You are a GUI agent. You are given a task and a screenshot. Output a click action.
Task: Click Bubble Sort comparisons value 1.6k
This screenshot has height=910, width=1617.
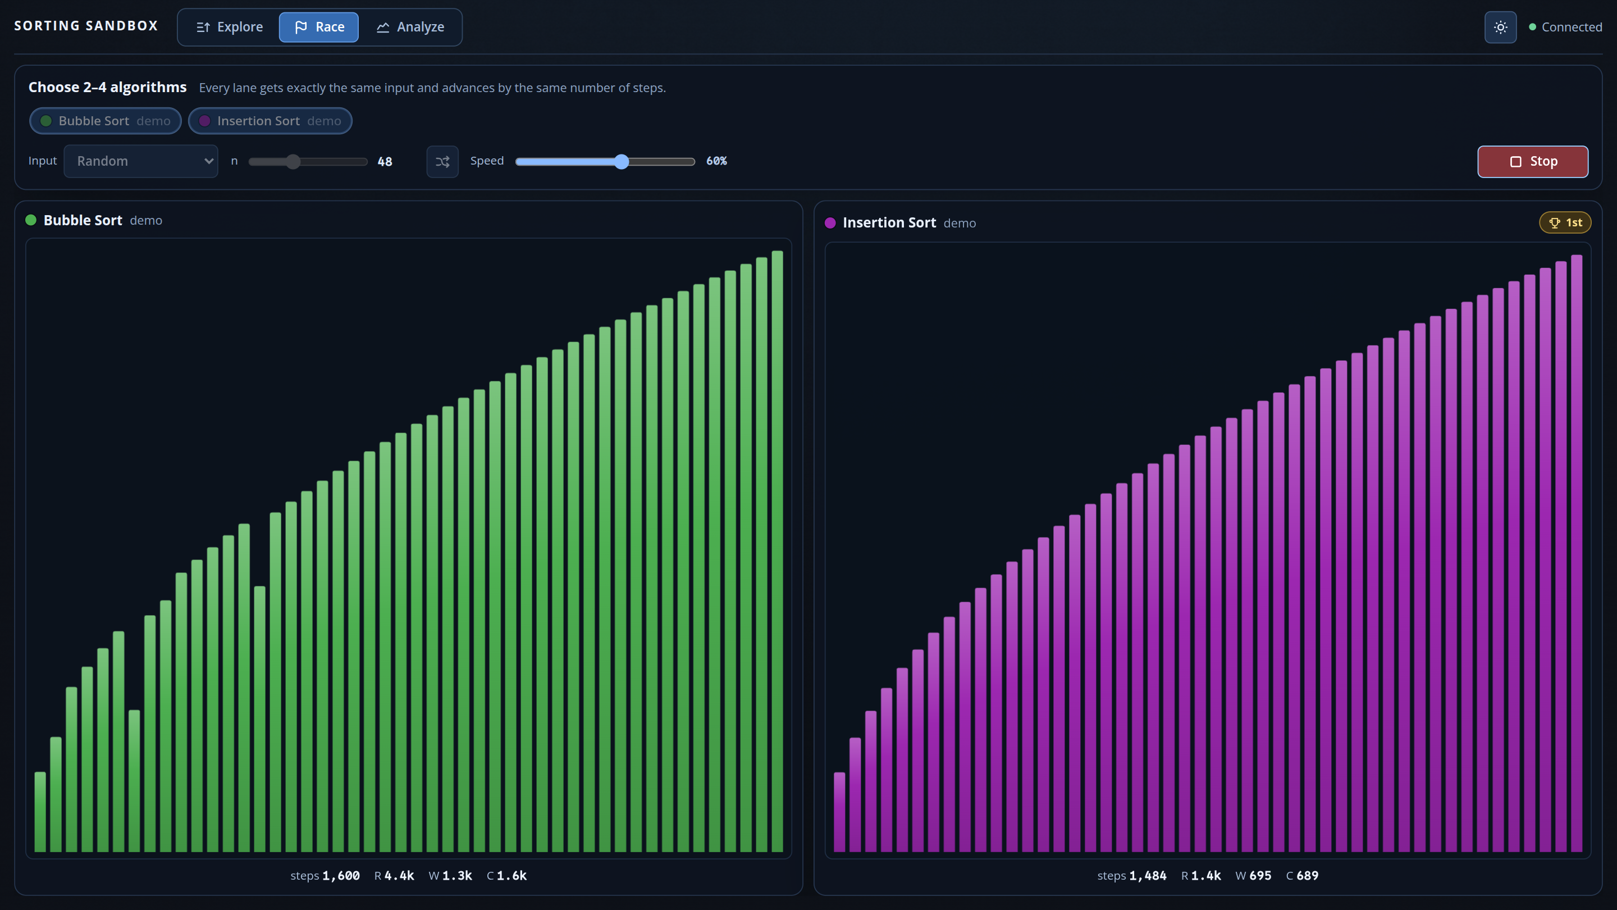tap(511, 876)
